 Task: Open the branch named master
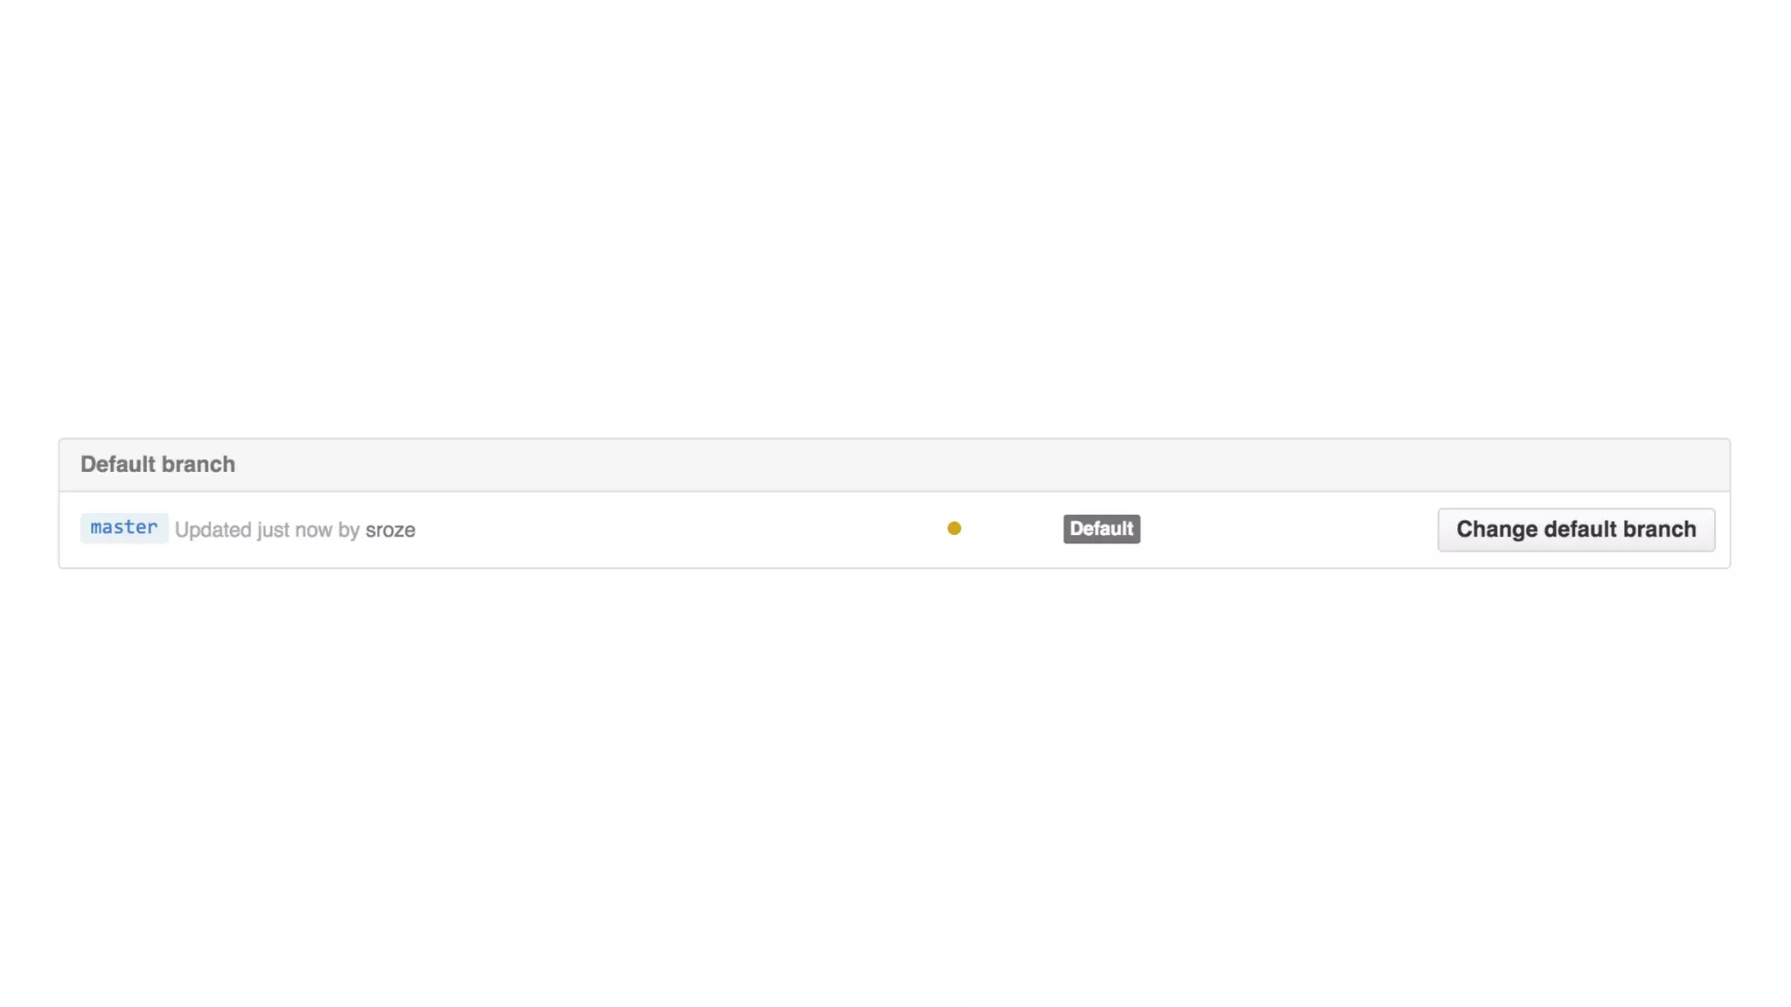[124, 528]
